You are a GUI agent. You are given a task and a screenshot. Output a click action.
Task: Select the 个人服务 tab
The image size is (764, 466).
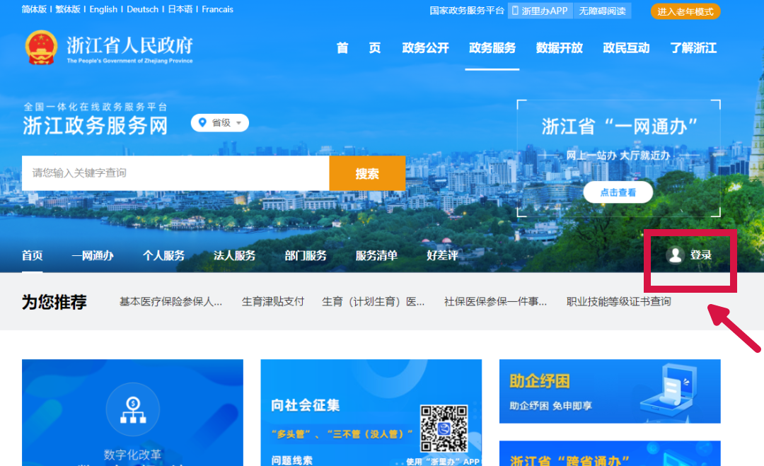[x=163, y=255]
